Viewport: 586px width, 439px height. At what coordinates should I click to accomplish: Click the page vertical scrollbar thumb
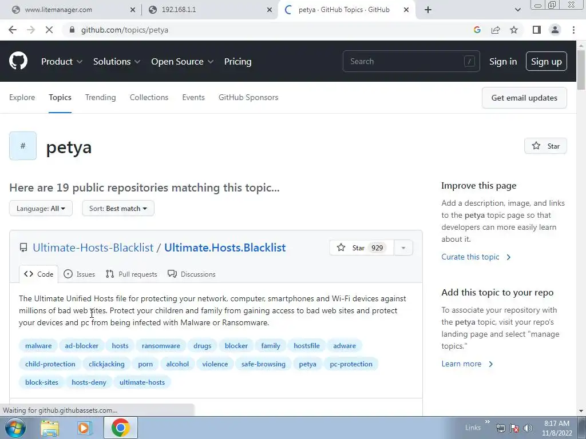pos(581,69)
